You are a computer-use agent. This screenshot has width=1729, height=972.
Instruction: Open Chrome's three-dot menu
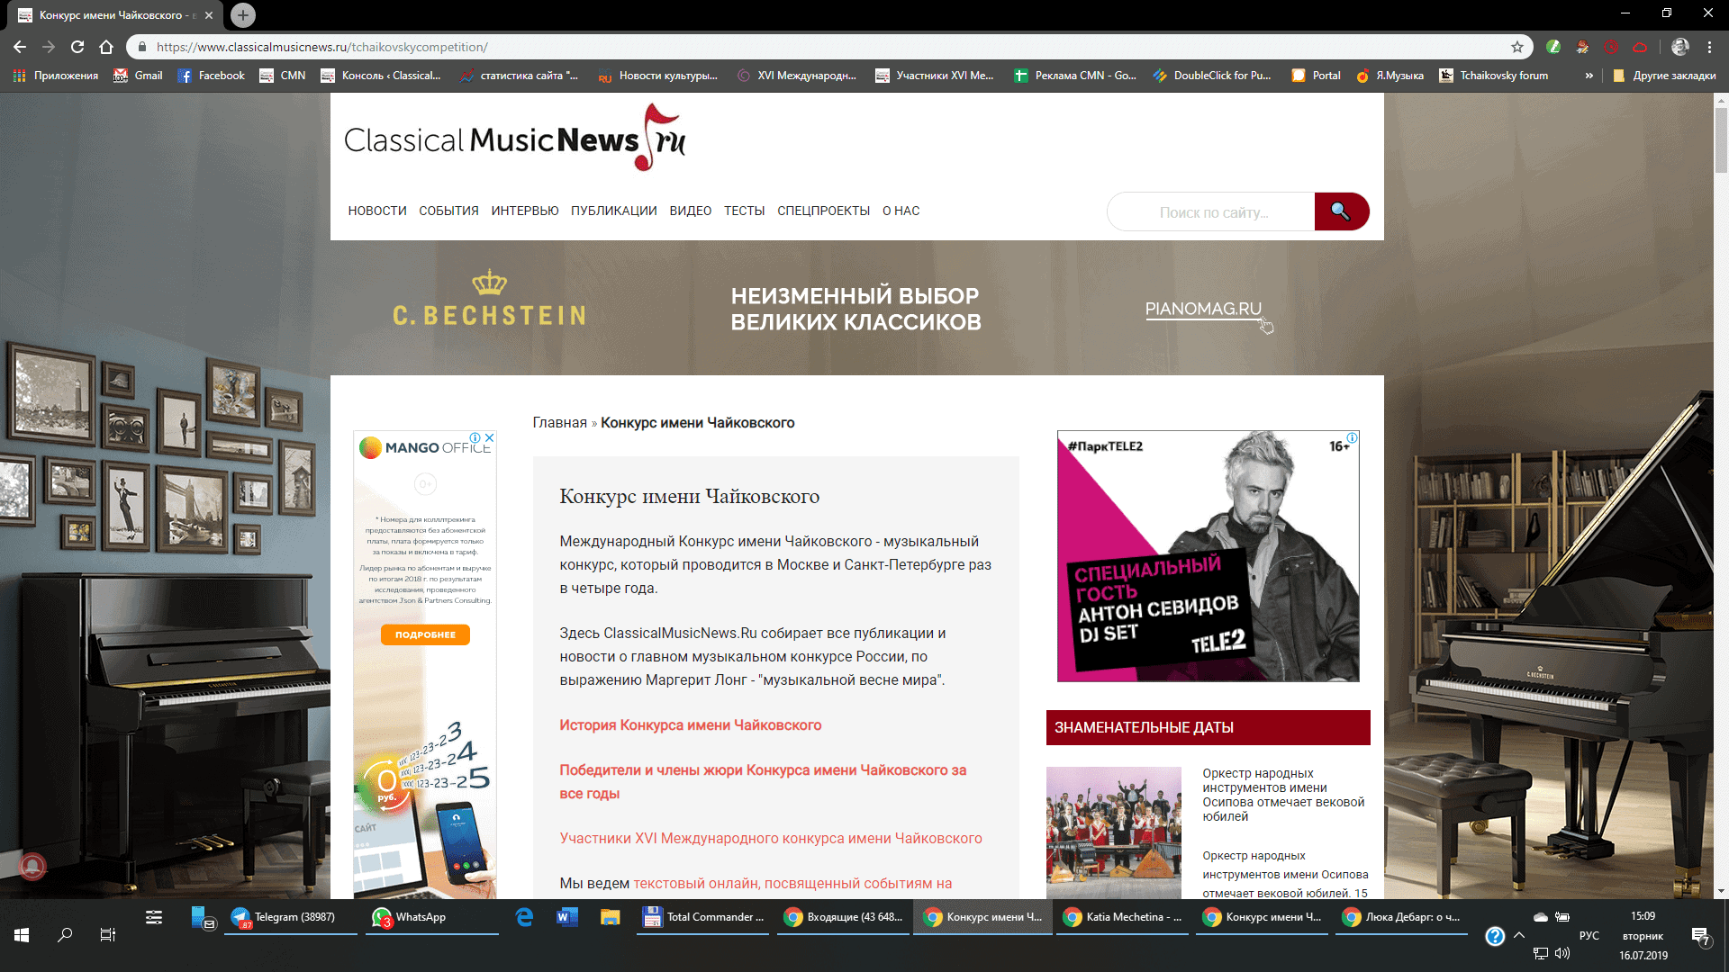(x=1709, y=47)
